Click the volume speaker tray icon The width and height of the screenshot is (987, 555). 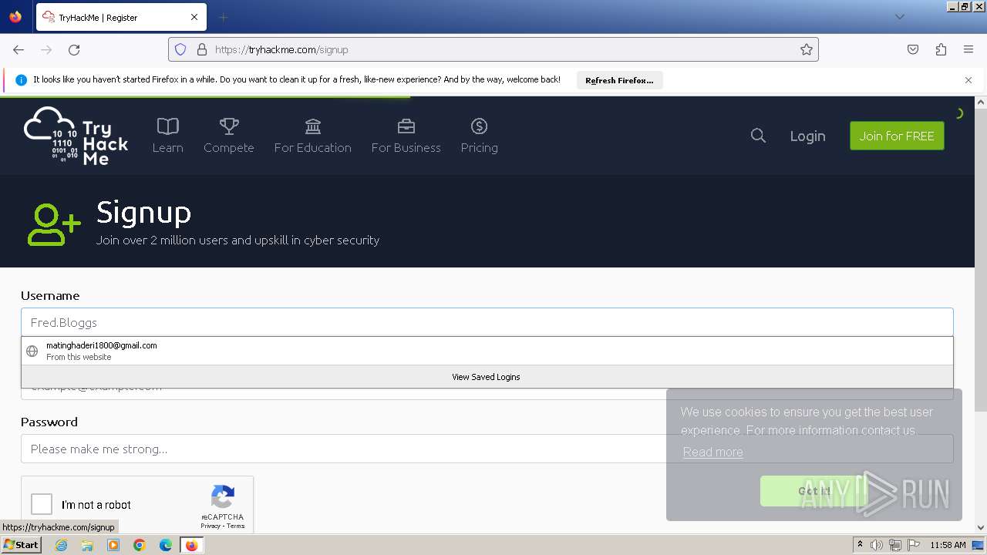(877, 545)
